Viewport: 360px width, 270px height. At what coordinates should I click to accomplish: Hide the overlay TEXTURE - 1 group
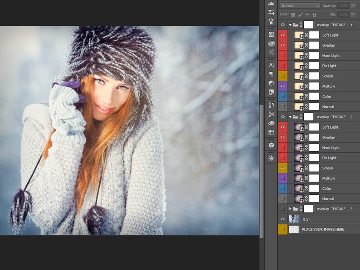coord(282,25)
